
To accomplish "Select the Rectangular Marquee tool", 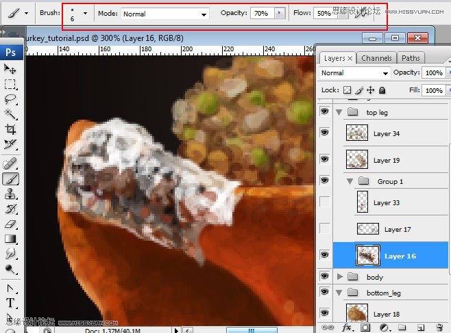I will click(10, 84).
